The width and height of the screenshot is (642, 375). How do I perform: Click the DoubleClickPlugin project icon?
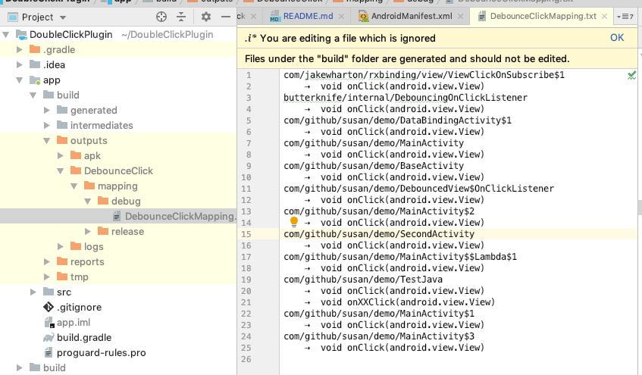tap(21, 35)
